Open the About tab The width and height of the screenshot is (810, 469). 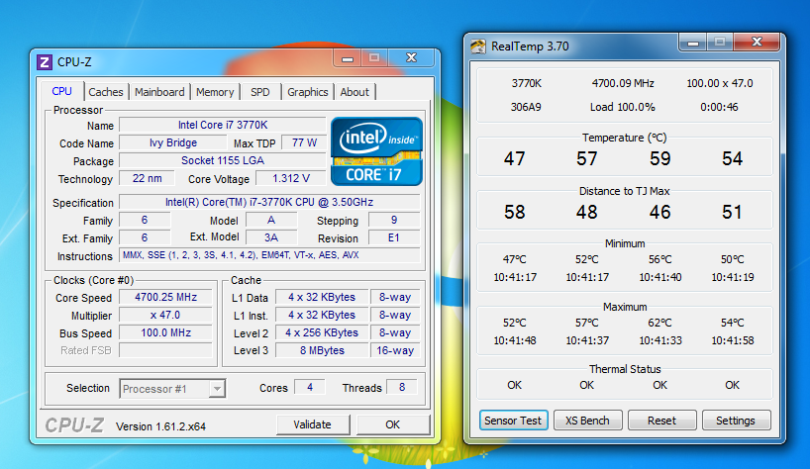tap(354, 92)
